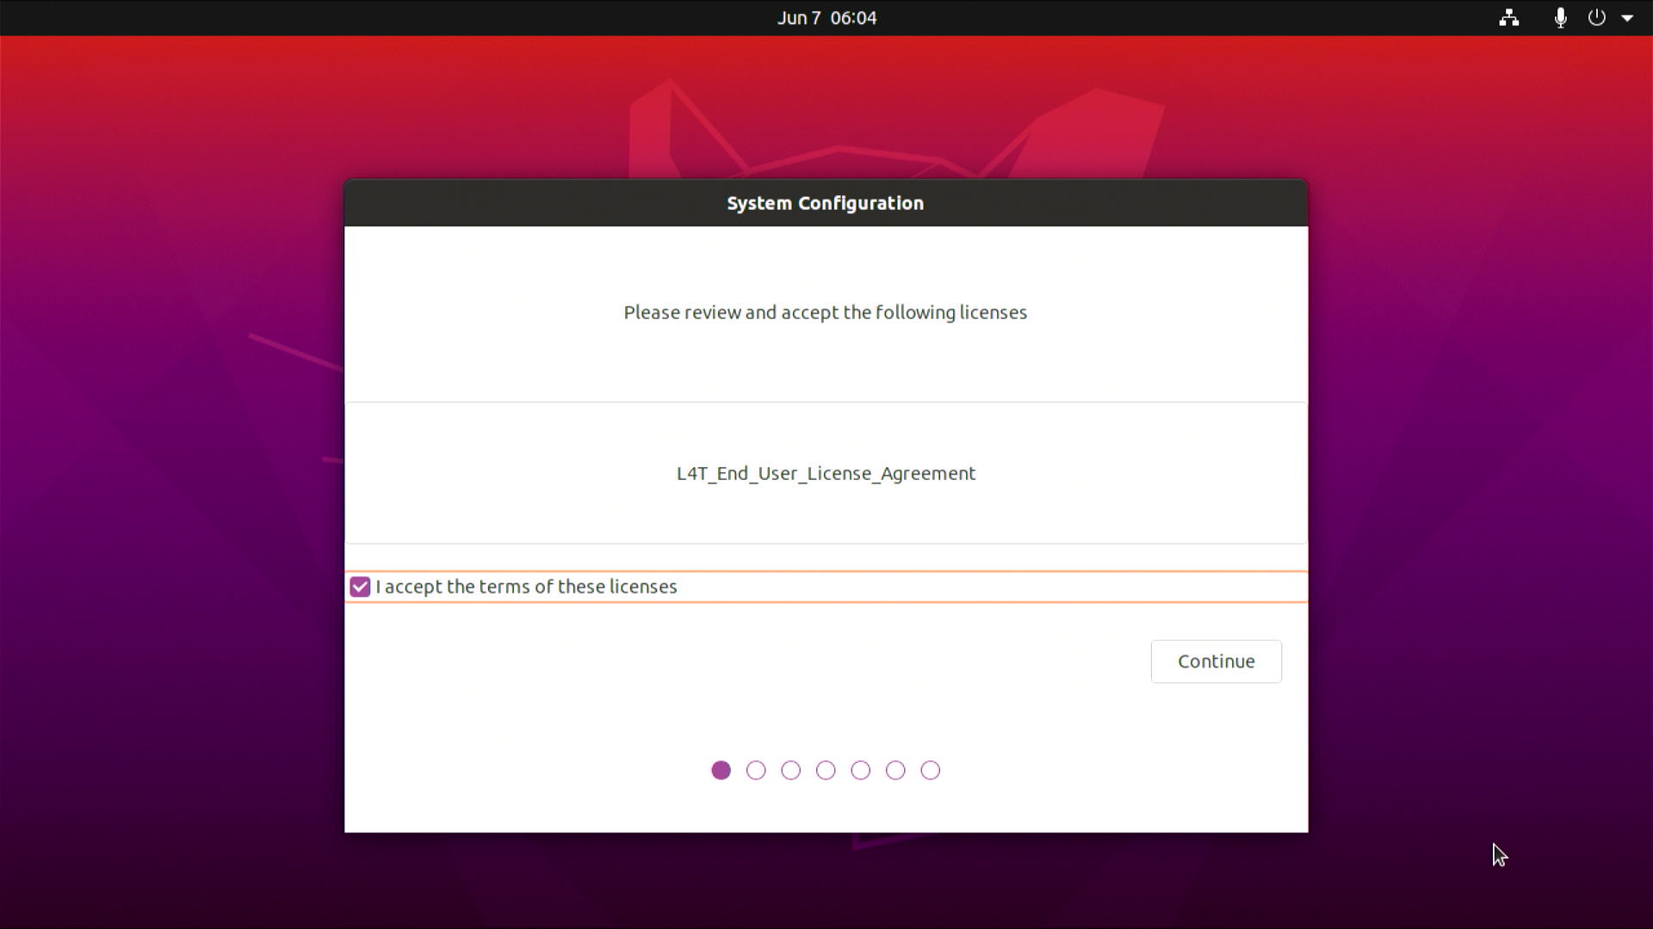This screenshot has width=1653, height=929.
Task: Click the fourth page indicator dot
Action: [x=826, y=771]
